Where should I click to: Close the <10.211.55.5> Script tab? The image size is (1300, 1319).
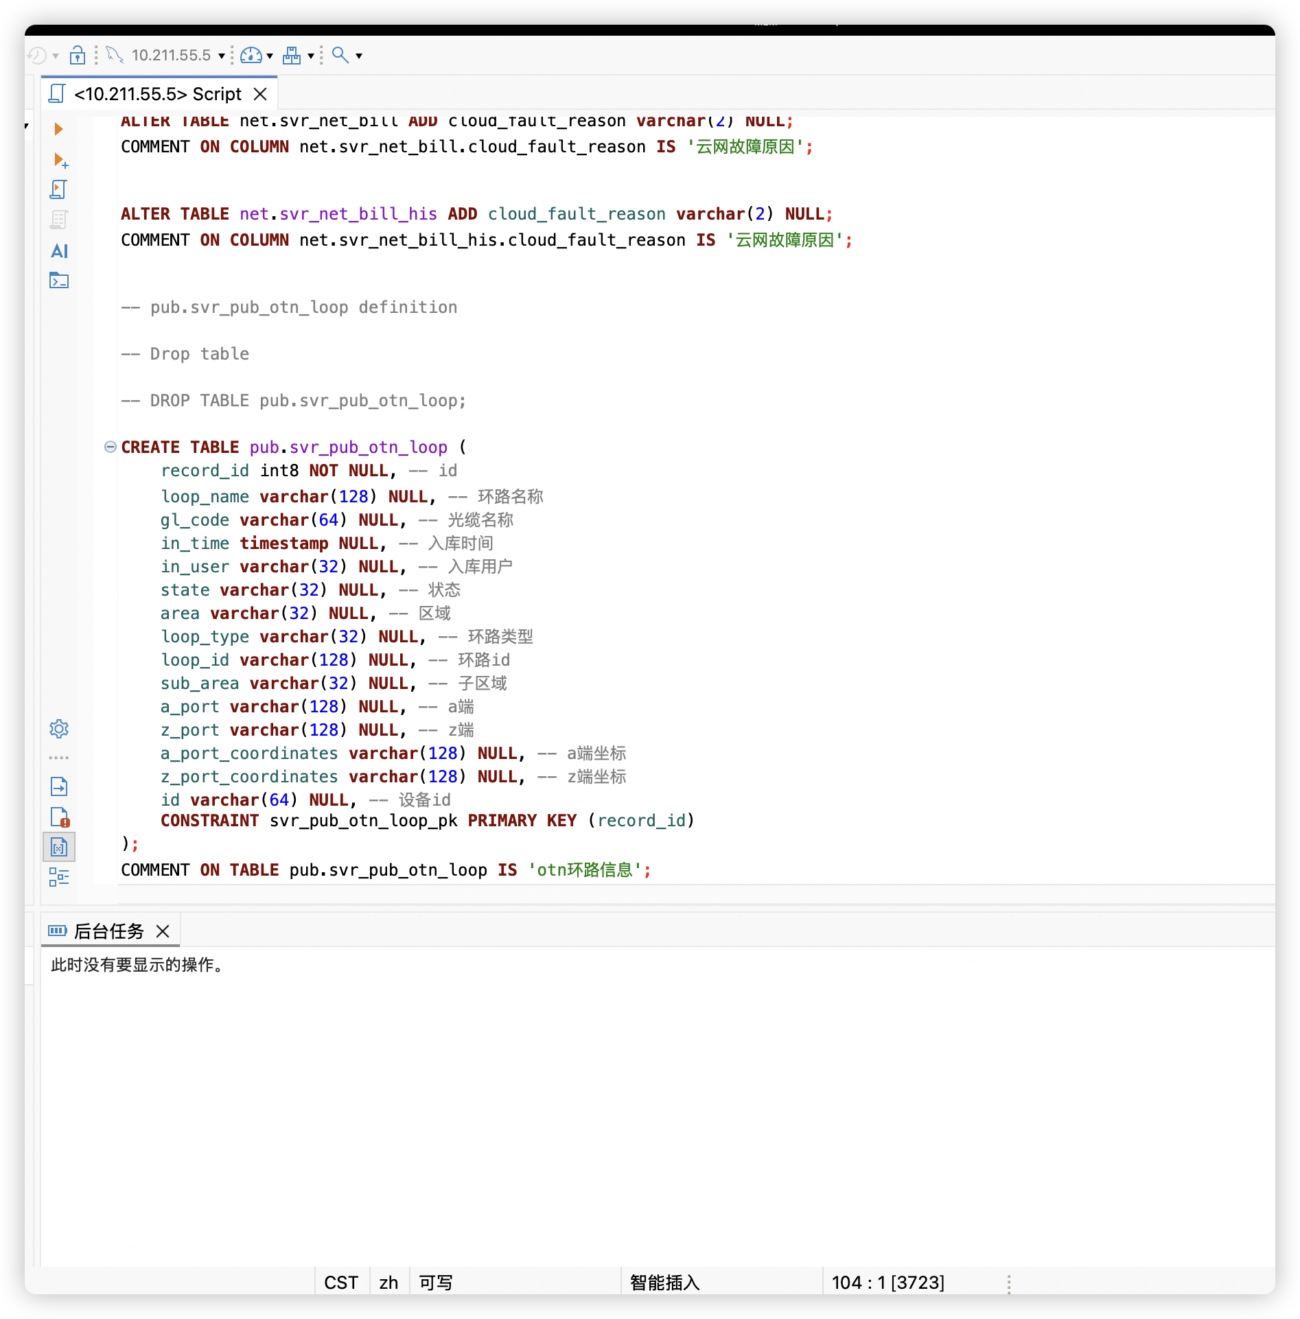[x=260, y=94]
